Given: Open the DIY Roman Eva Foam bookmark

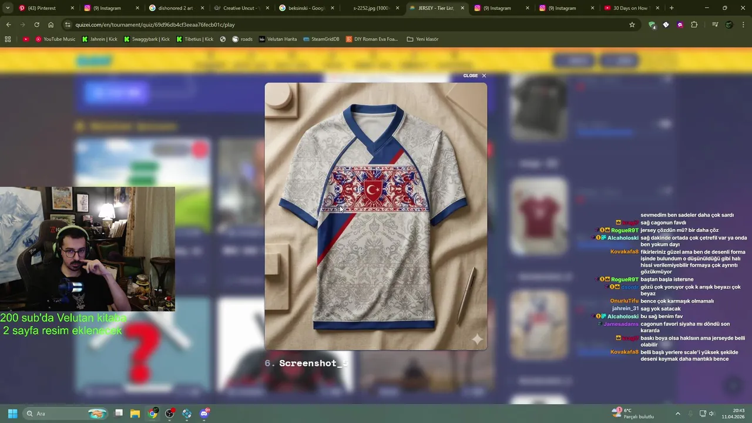Looking at the screenshot, I should 372,39.
